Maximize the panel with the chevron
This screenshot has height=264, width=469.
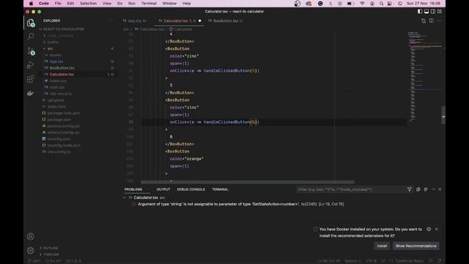pyautogui.click(x=433, y=189)
